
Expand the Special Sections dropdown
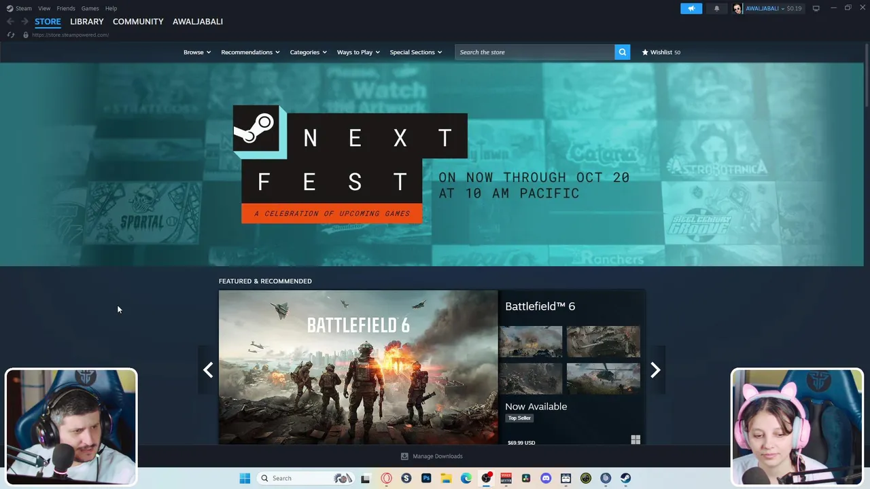click(416, 52)
